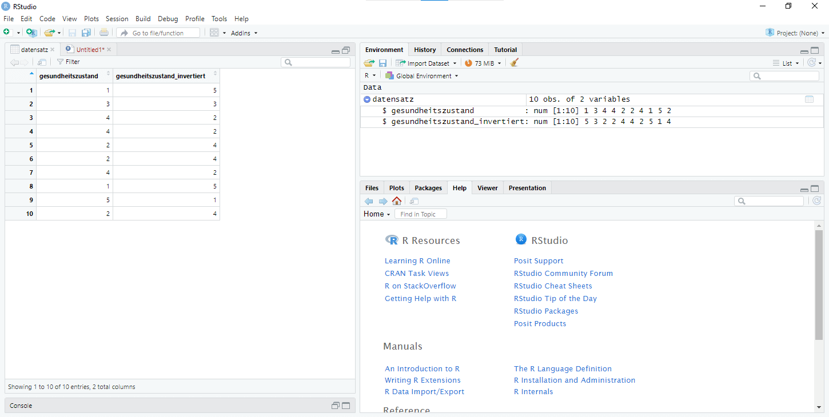Click the Go to file/function field
Image resolution: width=829 pixels, height=417 pixels.
158,33
